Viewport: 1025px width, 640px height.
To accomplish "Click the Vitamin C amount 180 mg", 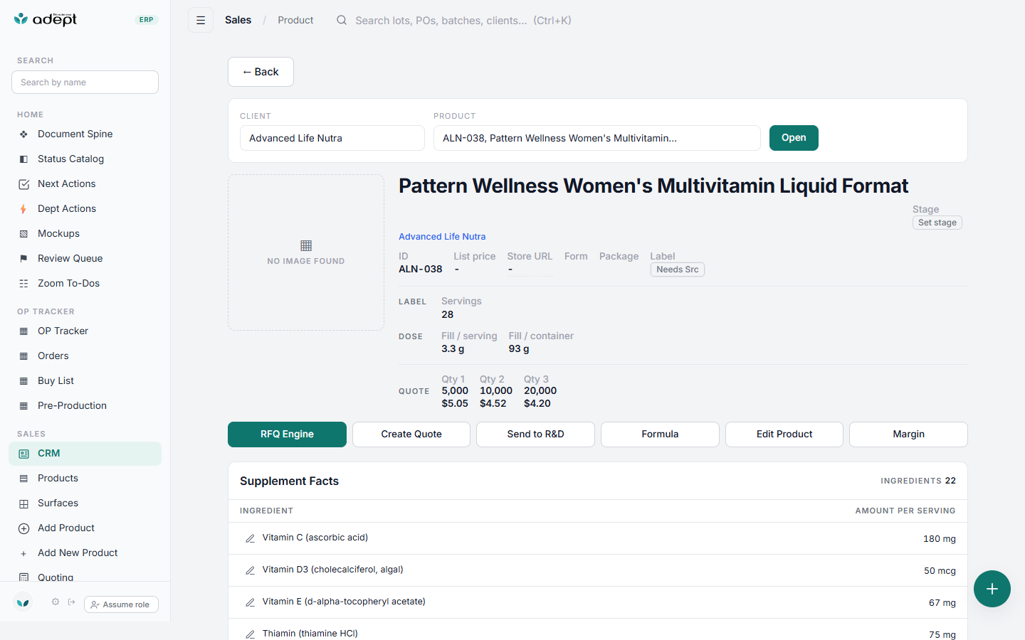I will coord(940,539).
